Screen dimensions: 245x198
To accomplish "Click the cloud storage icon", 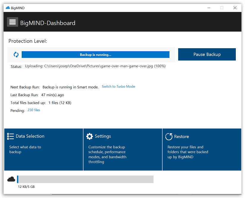I will pos(11,179).
